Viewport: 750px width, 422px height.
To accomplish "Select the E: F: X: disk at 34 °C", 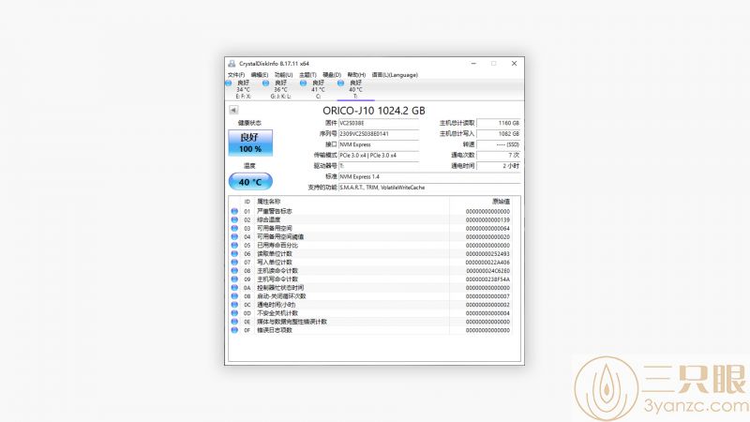I will pyautogui.click(x=242, y=89).
